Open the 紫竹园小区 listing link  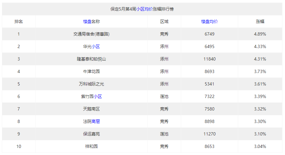(x=97, y=96)
